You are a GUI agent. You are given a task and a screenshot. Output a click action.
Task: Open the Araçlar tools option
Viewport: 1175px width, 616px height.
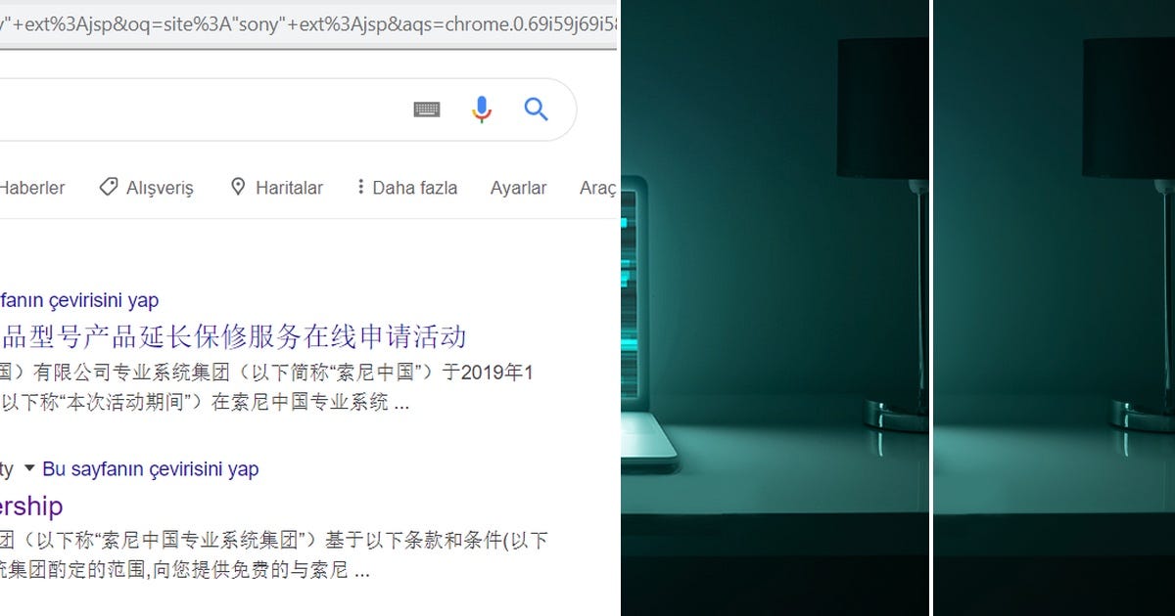click(598, 188)
